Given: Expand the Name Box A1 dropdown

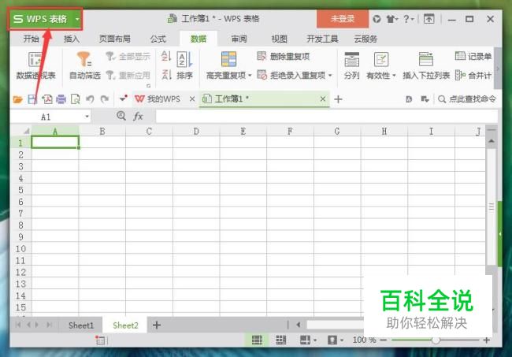Looking at the screenshot, I should coord(87,117).
